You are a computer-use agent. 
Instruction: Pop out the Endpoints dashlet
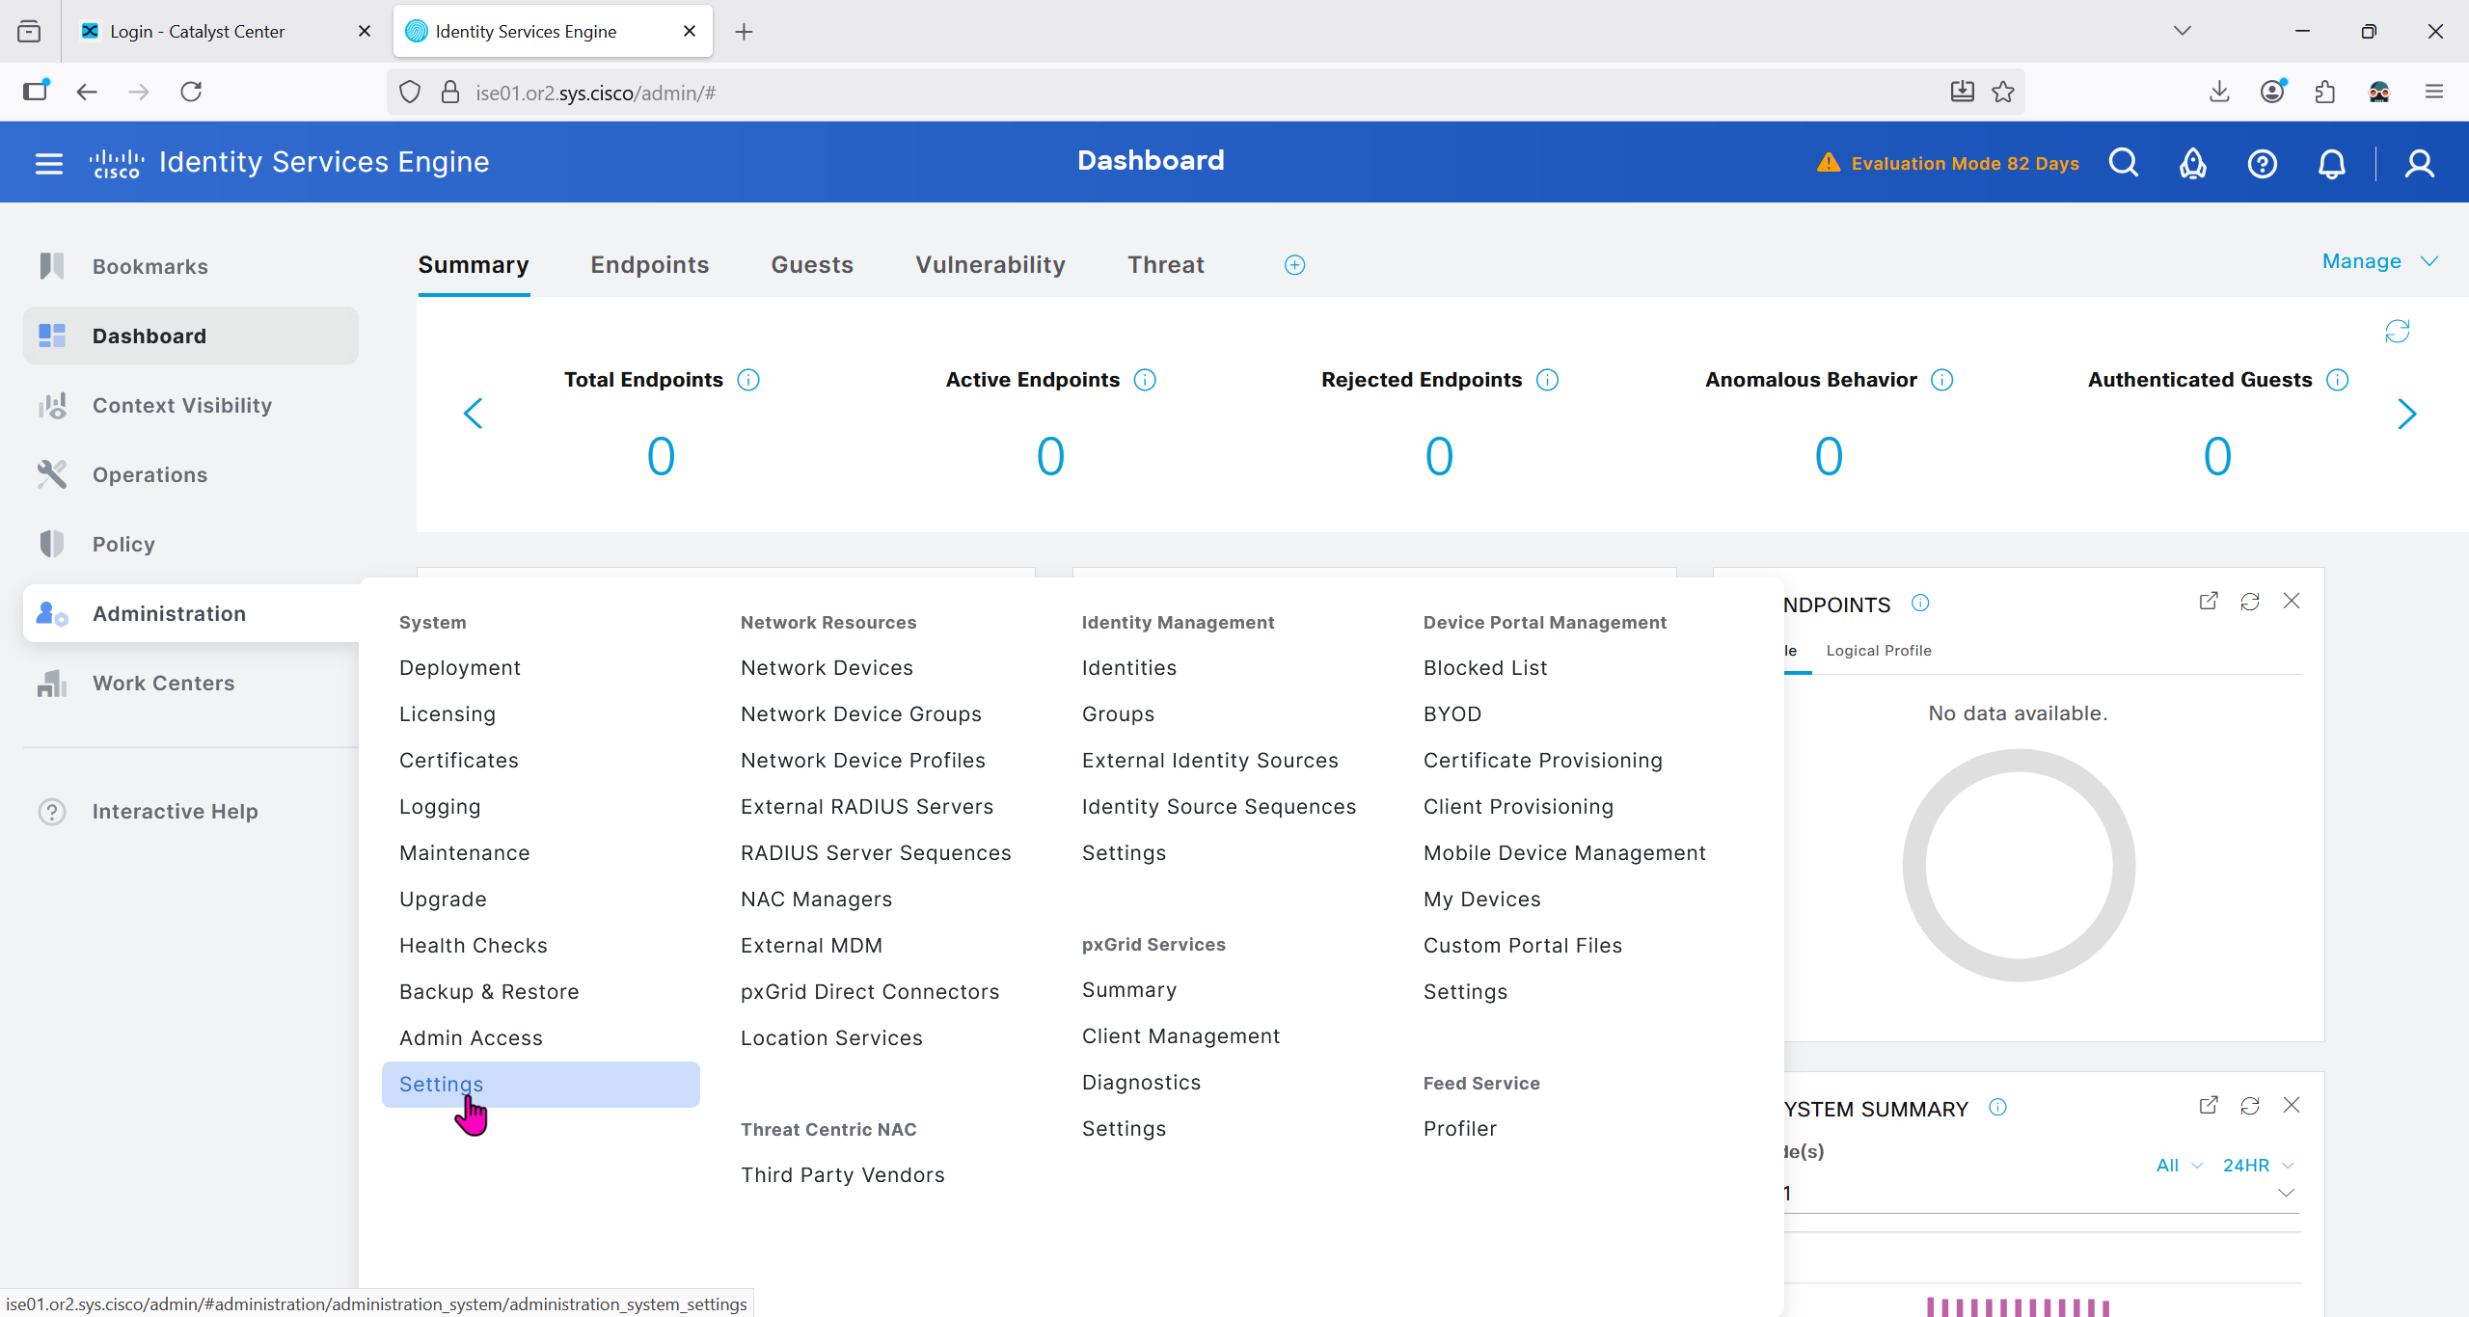tap(2208, 602)
